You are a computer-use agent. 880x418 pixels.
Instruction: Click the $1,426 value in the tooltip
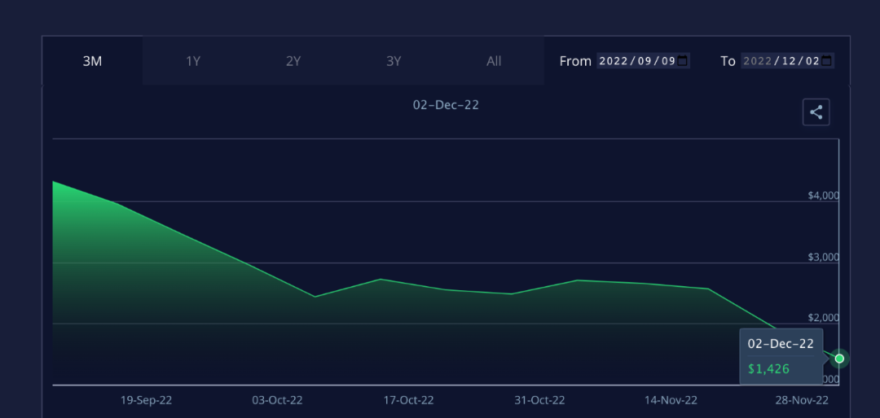(768, 368)
